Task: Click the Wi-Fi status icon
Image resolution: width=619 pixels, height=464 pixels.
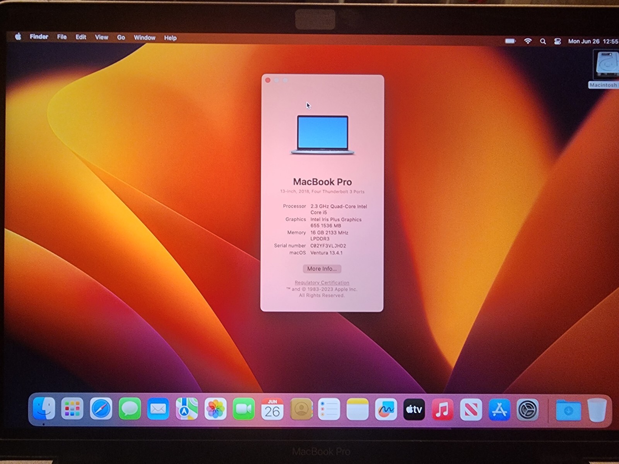Action: pyautogui.click(x=528, y=41)
